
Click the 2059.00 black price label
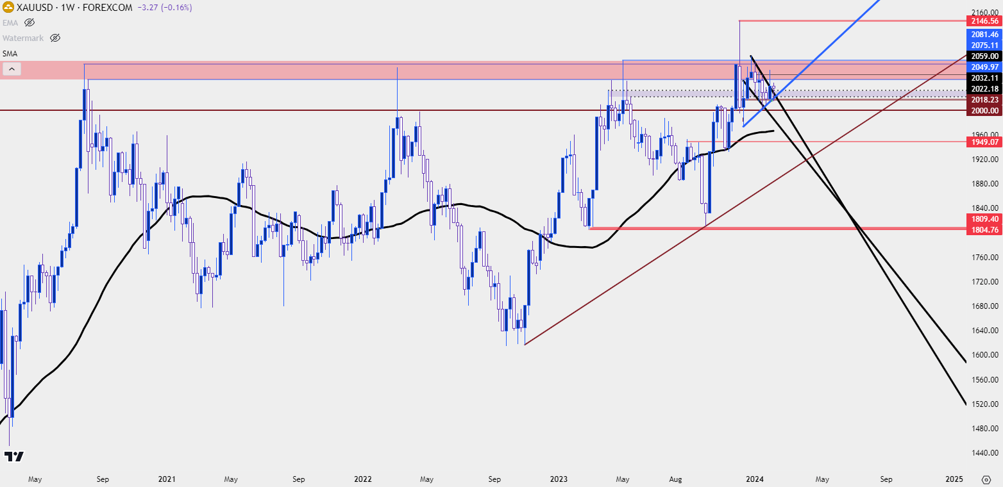pyautogui.click(x=983, y=56)
